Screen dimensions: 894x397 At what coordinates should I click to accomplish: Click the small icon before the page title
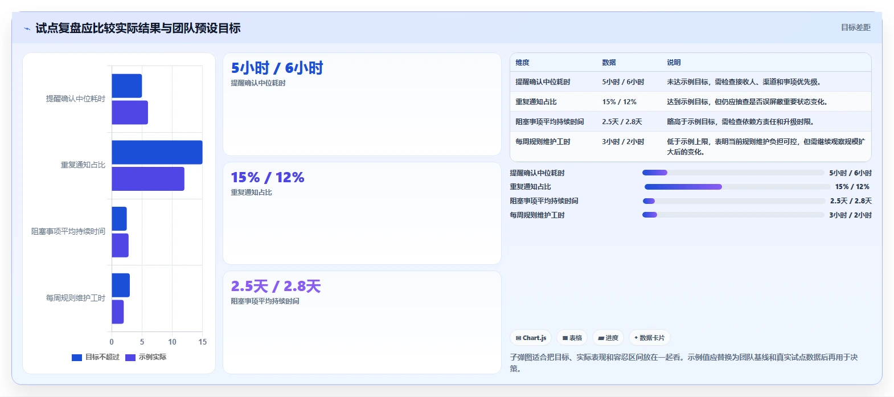[x=27, y=28]
